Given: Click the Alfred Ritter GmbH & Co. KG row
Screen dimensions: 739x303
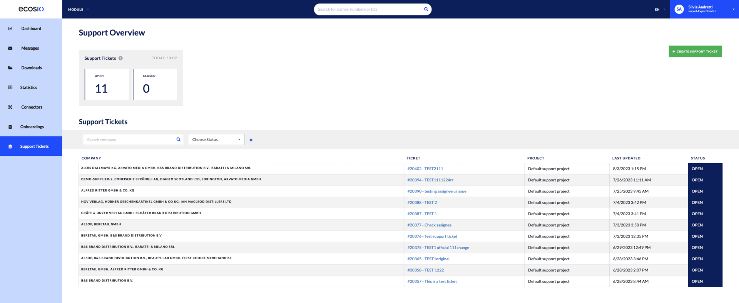Looking at the screenshot, I should pyautogui.click(x=241, y=191).
